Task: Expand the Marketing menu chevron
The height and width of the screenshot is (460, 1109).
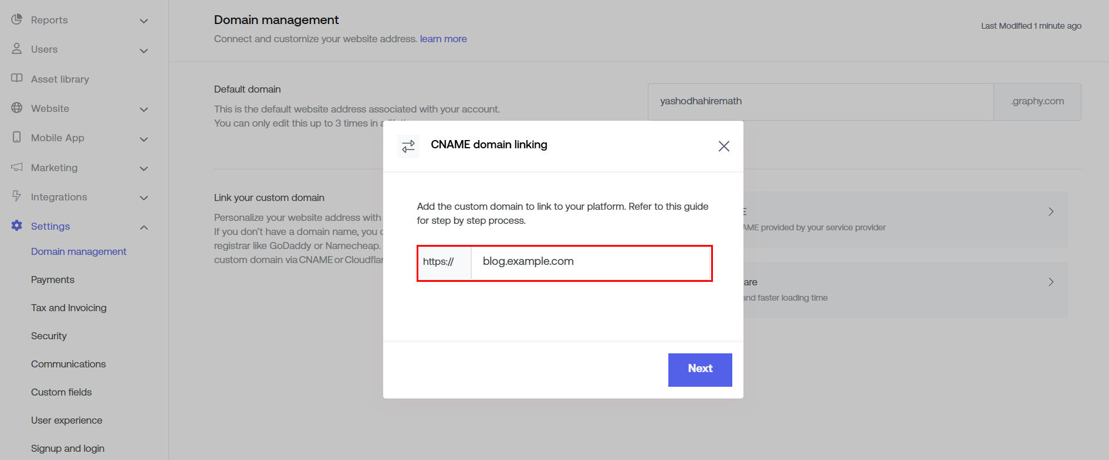Action: (144, 169)
